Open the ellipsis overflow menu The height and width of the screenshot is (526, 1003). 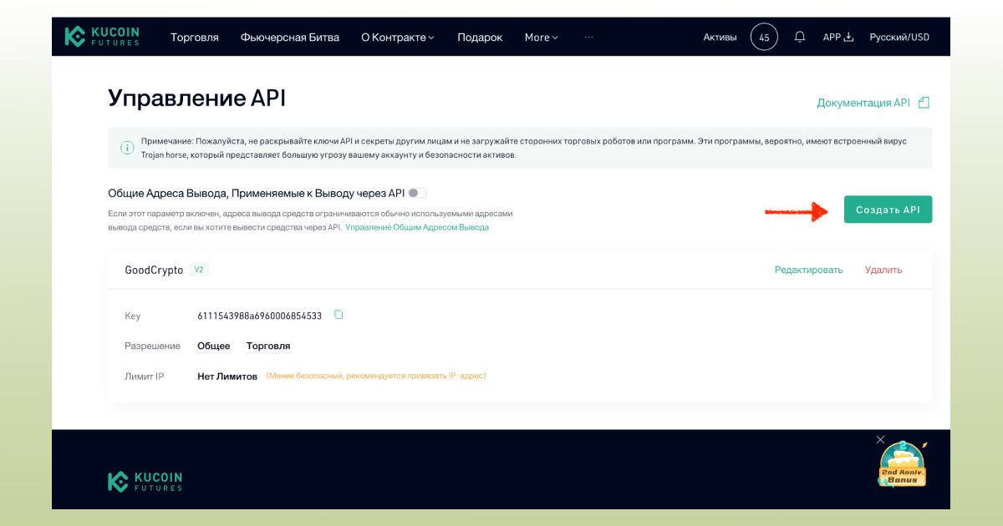tap(588, 37)
